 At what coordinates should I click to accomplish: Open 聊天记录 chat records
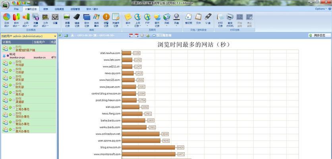point(157,20)
